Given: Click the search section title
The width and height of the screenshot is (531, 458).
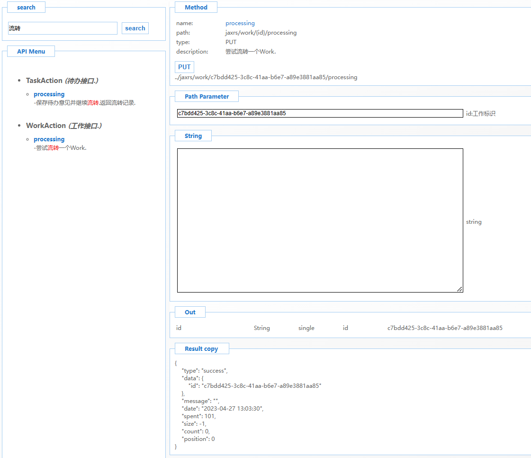Looking at the screenshot, I should tap(26, 7).
